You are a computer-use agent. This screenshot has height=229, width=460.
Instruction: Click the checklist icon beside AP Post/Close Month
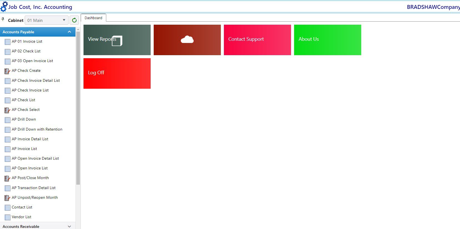point(7,178)
